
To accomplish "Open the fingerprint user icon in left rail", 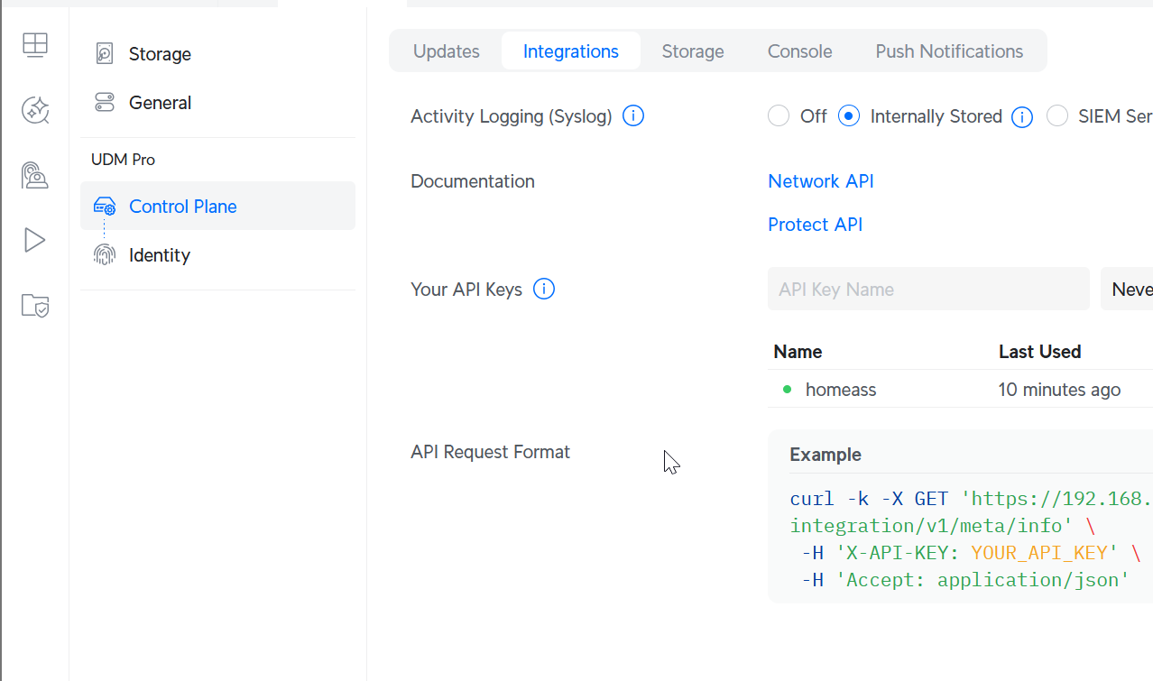I will (35, 175).
